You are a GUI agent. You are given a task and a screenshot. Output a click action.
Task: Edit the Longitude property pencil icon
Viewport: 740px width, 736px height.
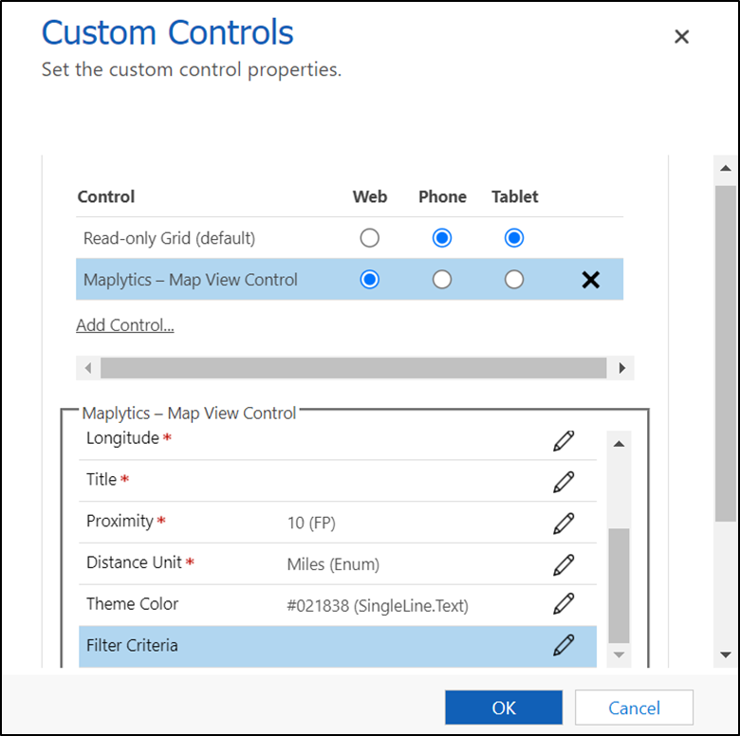coord(564,440)
